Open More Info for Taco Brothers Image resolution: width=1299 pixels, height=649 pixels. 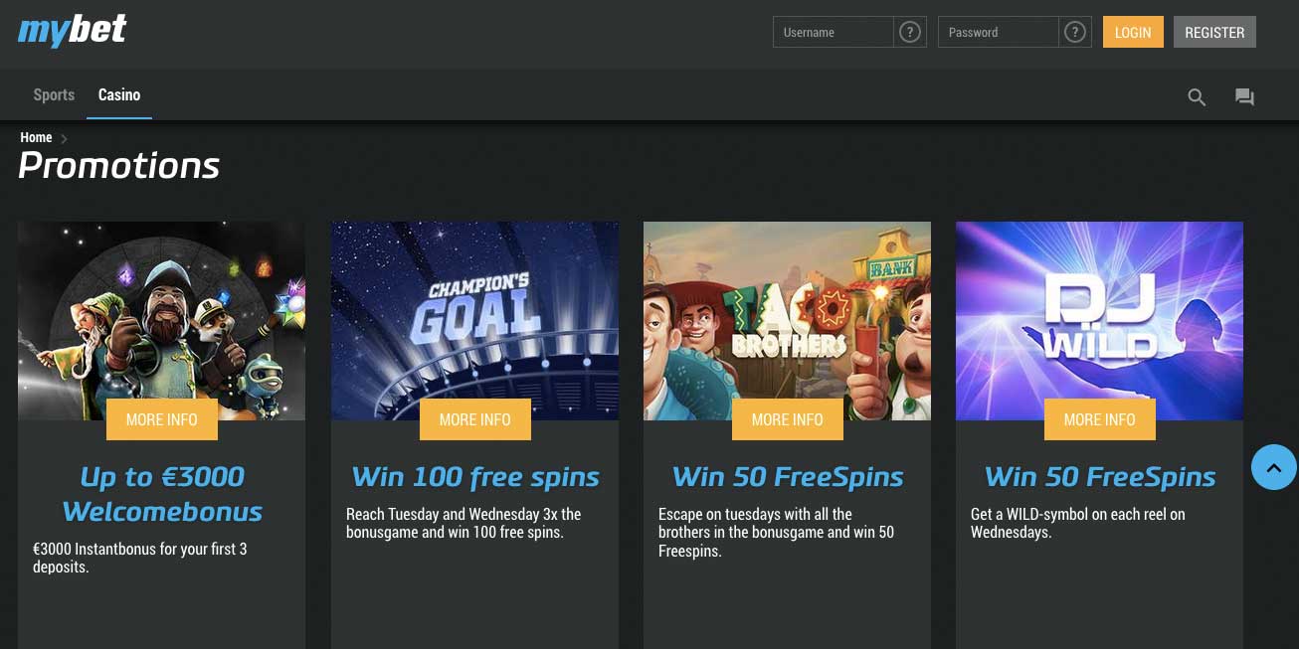[x=788, y=419]
